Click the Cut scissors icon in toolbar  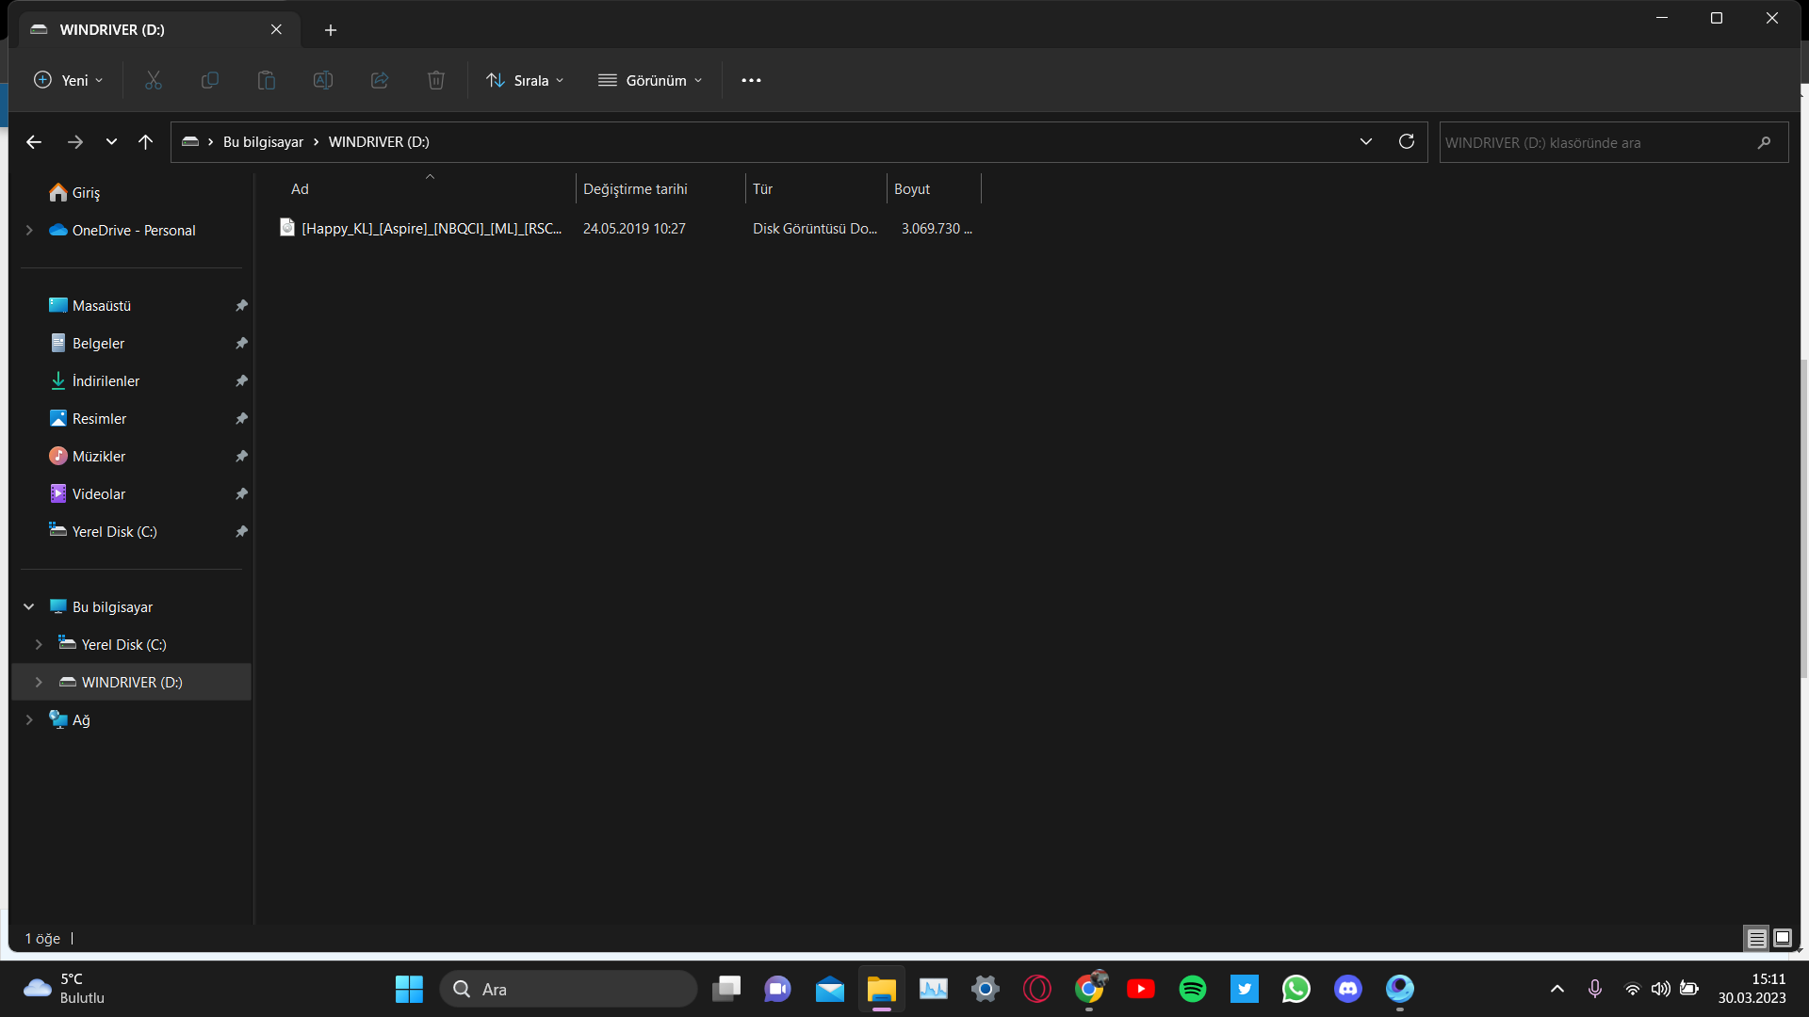pos(154,81)
